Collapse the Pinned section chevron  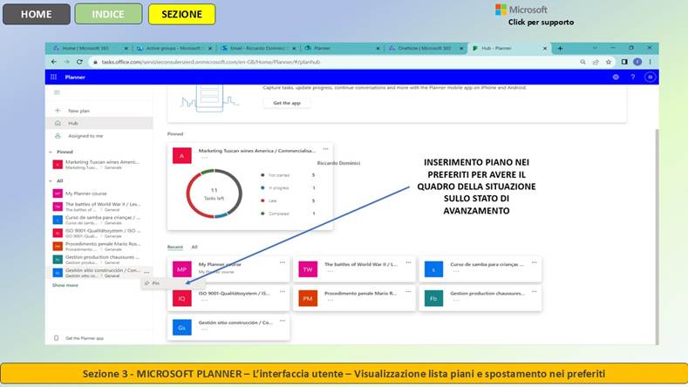(51, 152)
